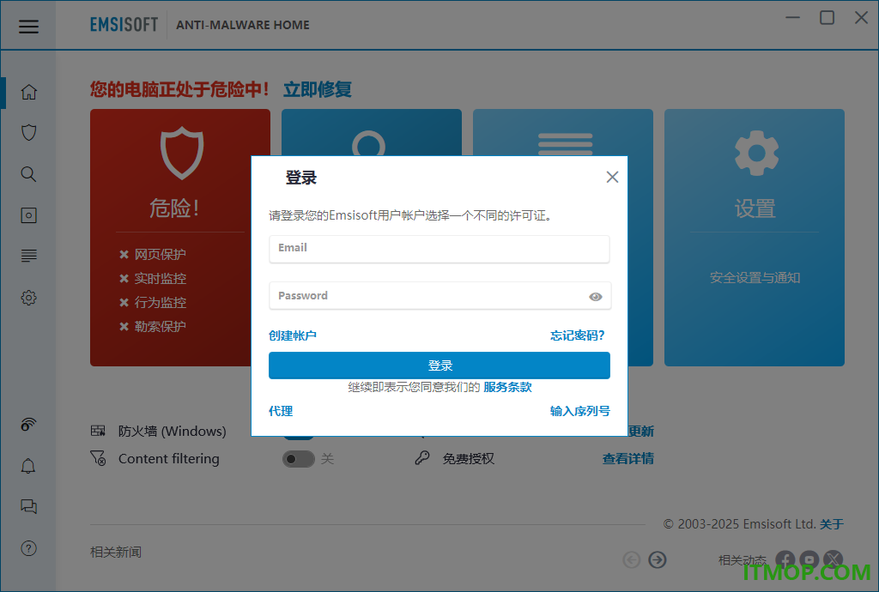Open Help question mark icon
Image resolution: width=879 pixels, height=592 pixels.
point(28,548)
